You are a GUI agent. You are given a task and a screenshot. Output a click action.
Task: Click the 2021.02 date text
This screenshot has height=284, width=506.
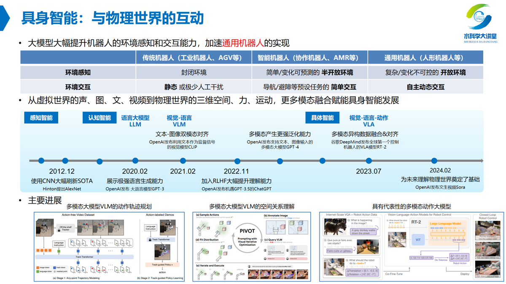pyautogui.click(x=183, y=171)
